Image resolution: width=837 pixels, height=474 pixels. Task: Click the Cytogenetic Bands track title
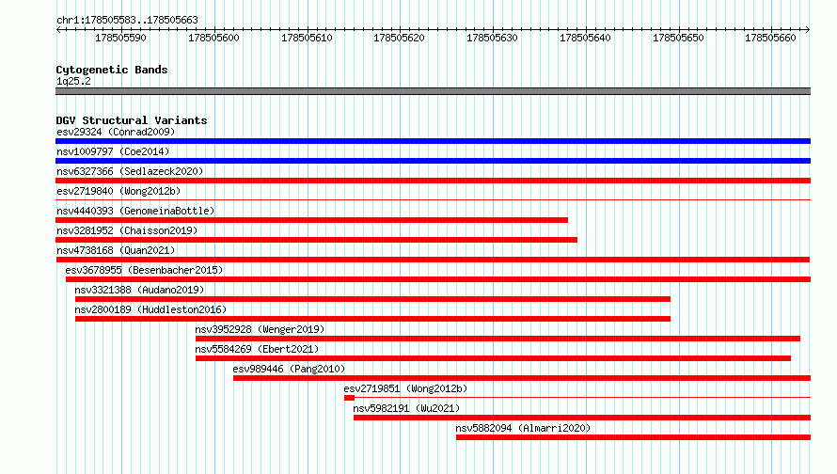(112, 70)
